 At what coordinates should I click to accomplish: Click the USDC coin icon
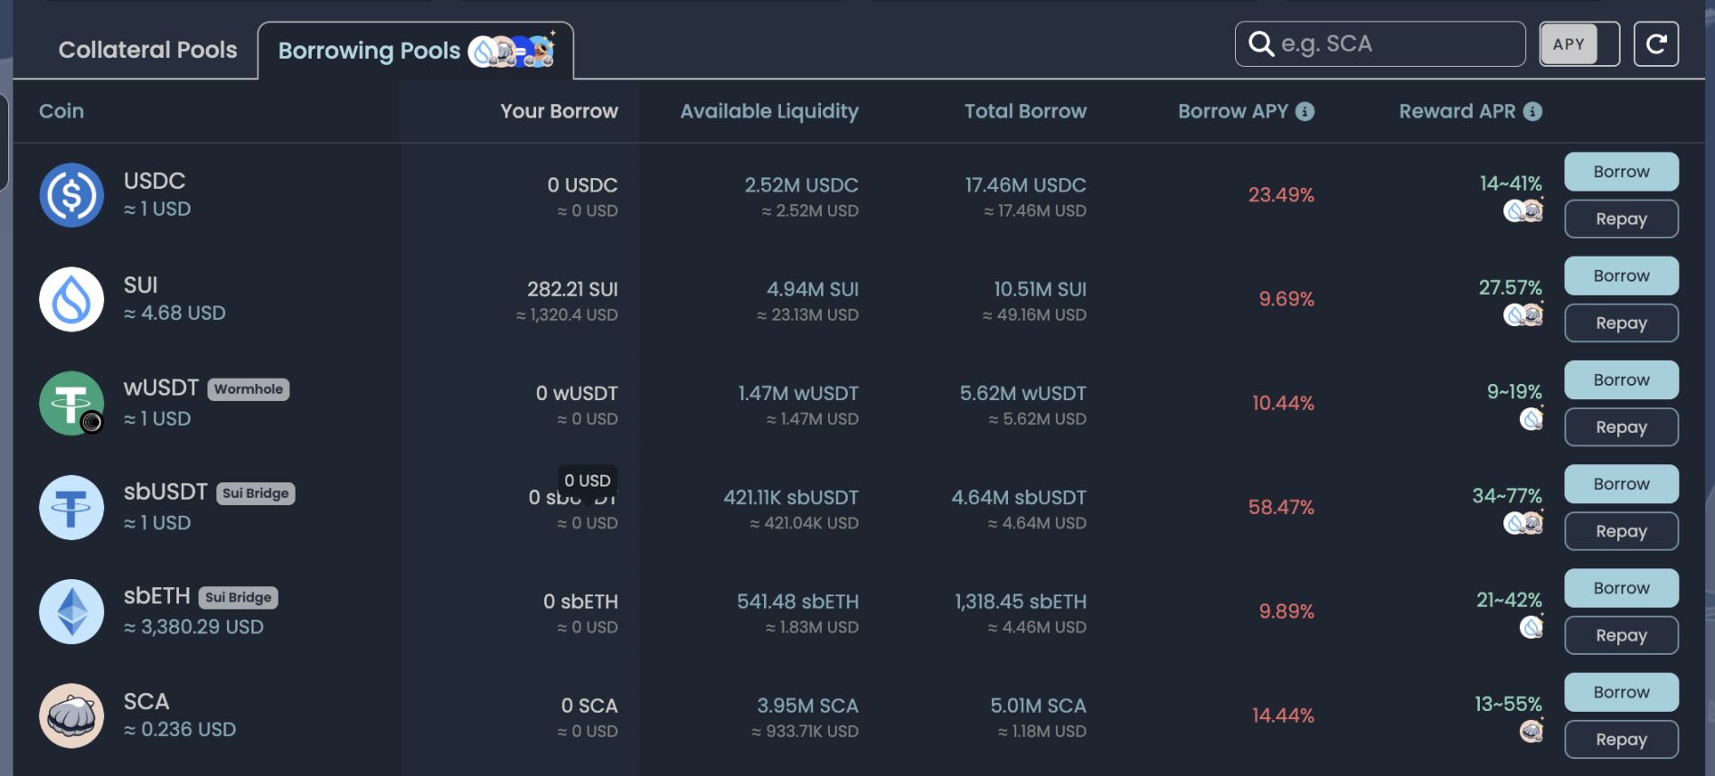71,195
